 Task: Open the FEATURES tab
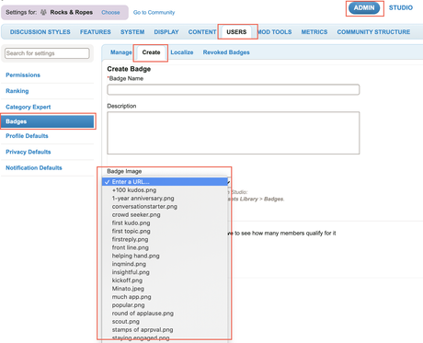96,32
